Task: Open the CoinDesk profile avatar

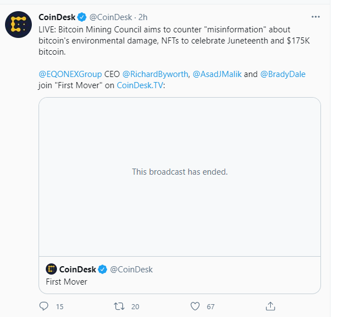Action: tap(18, 25)
